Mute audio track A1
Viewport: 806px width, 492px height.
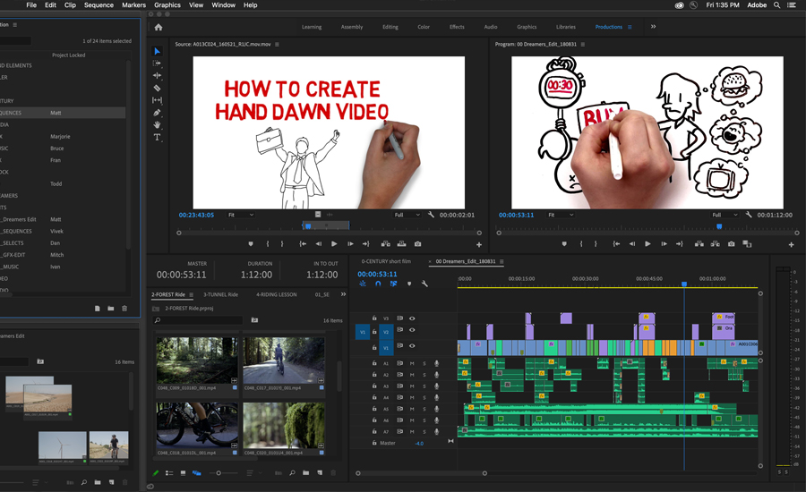[x=412, y=363]
